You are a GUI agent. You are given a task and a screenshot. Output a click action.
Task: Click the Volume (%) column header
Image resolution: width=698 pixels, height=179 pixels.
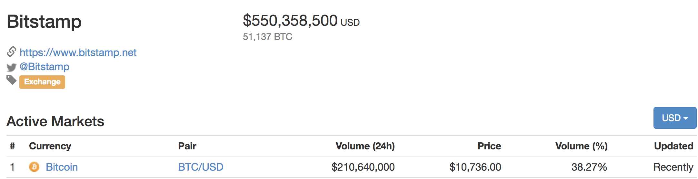click(581, 146)
